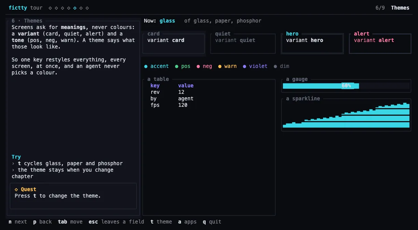Click the Quest diamond icon

coord(16,189)
